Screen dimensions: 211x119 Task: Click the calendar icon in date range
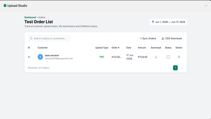click(x=153, y=22)
